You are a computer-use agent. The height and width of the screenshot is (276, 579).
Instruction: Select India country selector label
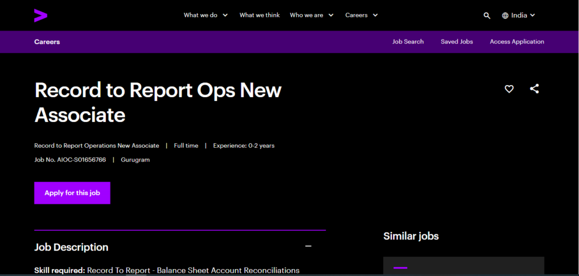coord(519,15)
